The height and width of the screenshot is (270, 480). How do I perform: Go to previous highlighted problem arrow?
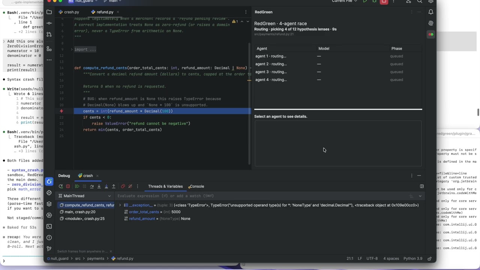click(x=242, y=21)
